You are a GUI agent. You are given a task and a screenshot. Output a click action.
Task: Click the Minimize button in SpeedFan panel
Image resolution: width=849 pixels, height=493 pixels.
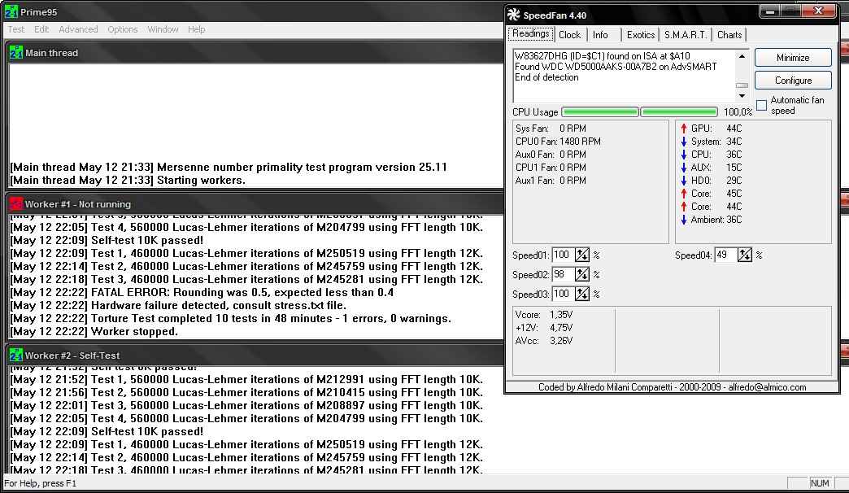(x=793, y=58)
